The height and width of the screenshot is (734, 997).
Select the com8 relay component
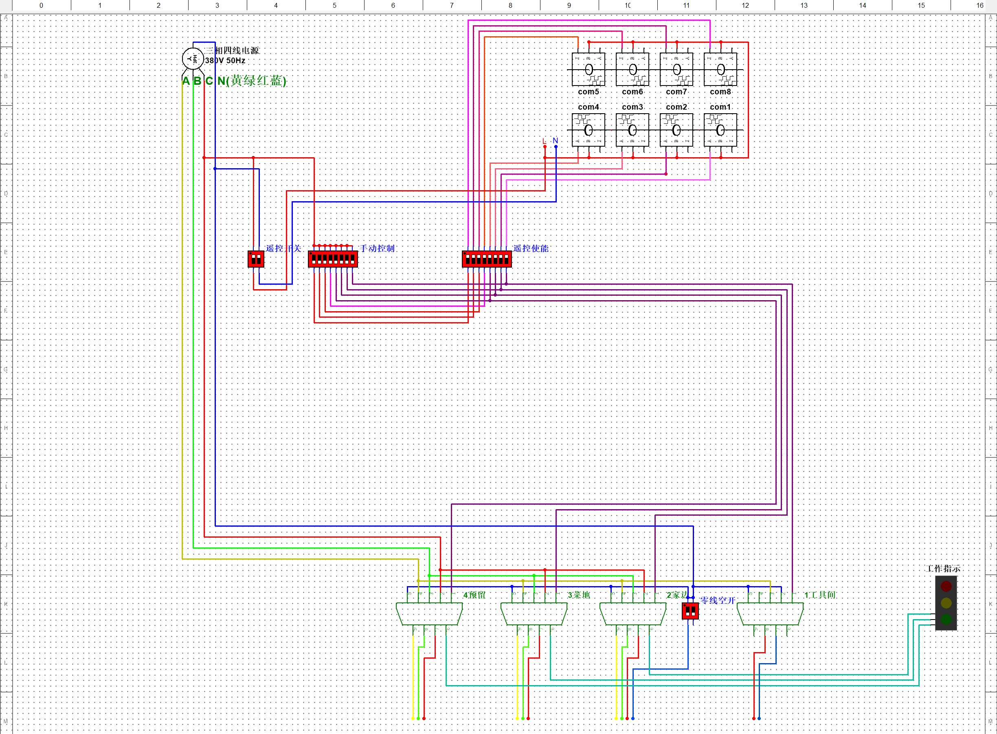click(720, 69)
